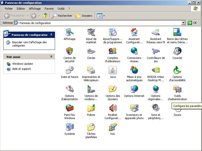Open Centre de sécurité shield icon

(x=69, y=51)
